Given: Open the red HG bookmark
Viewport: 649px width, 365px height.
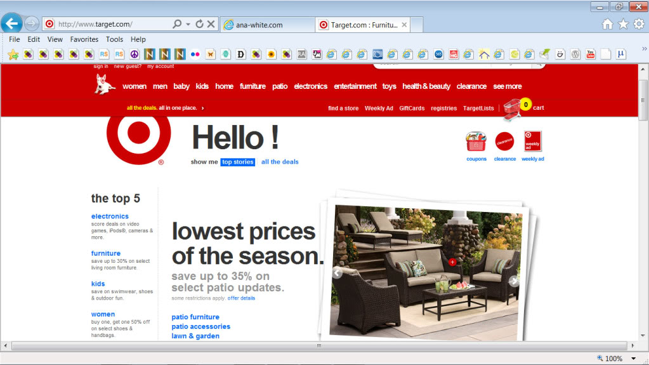Looking at the screenshot, I should click(454, 54).
